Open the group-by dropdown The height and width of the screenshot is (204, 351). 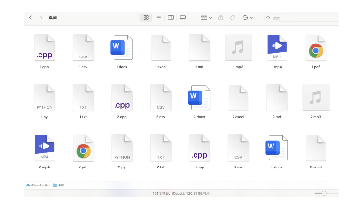tap(206, 18)
